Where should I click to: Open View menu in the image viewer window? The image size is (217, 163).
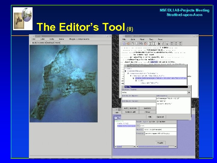pyautogui.click(x=61, y=39)
